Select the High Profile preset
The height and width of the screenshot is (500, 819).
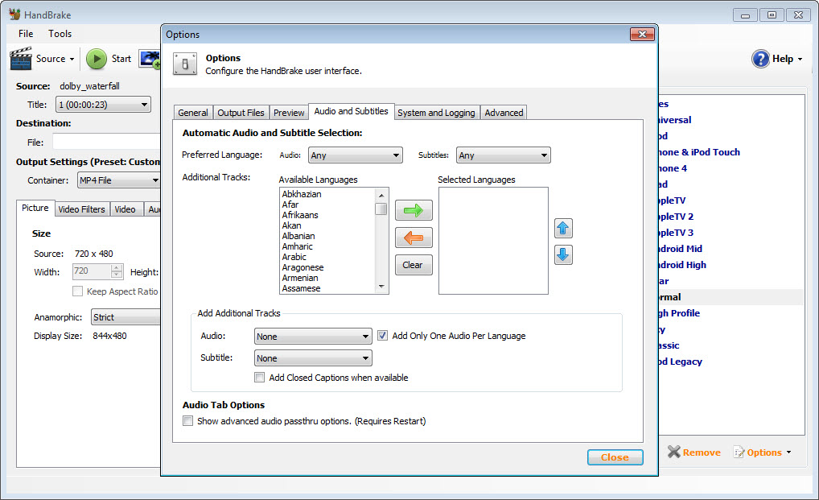[679, 313]
